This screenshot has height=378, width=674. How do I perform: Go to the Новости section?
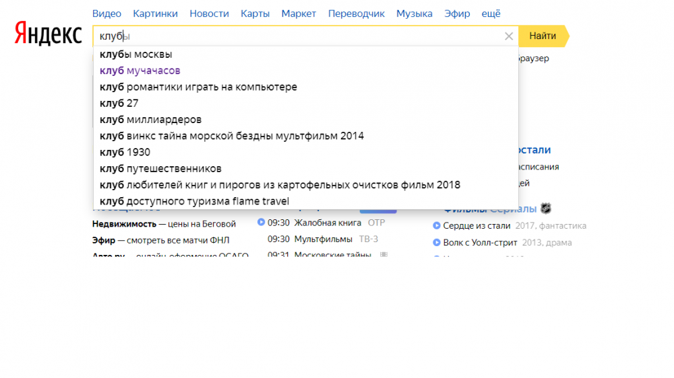209,13
